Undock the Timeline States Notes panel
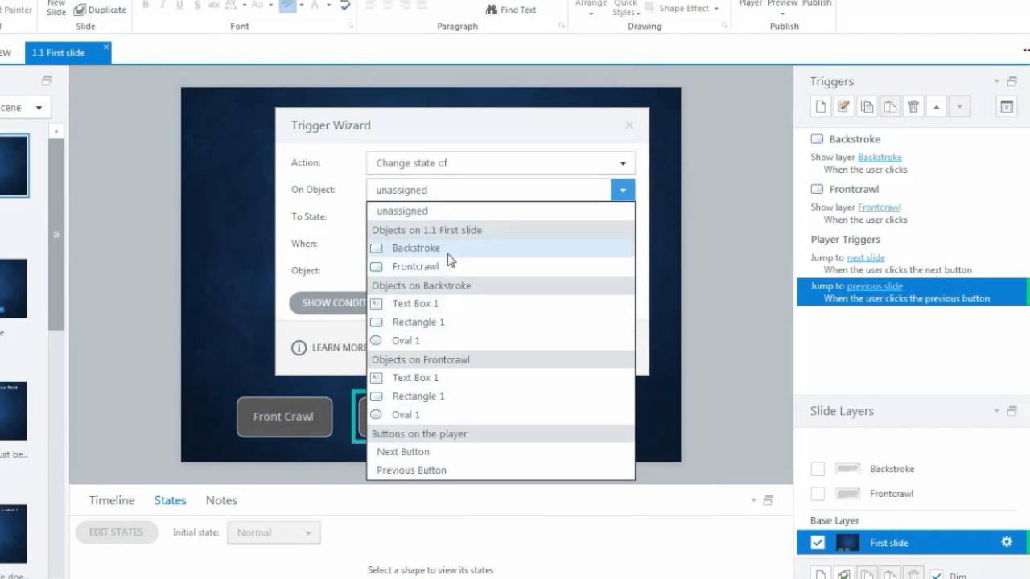This screenshot has width=1030, height=579. [x=768, y=500]
